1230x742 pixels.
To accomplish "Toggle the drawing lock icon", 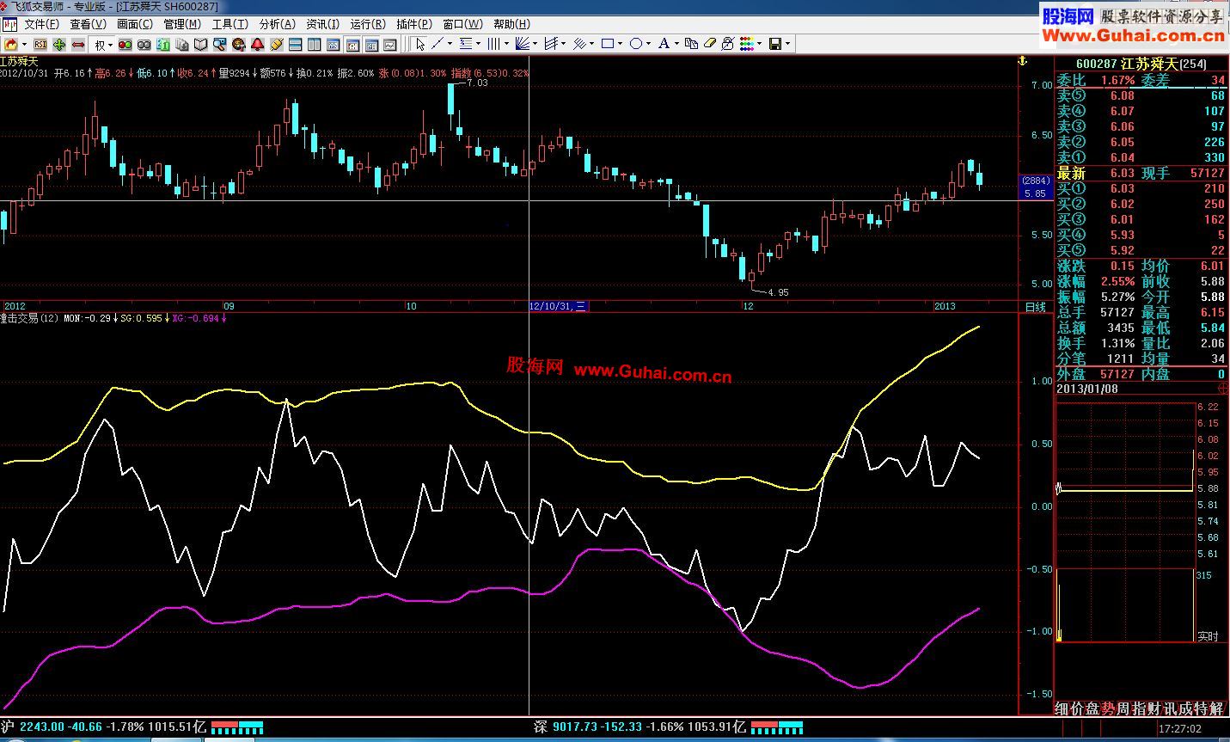I will pyautogui.click(x=728, y=44).
